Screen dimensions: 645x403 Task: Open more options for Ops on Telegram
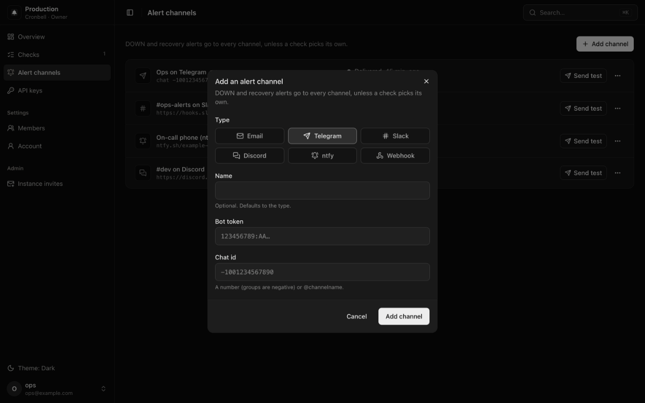point(618,76)
